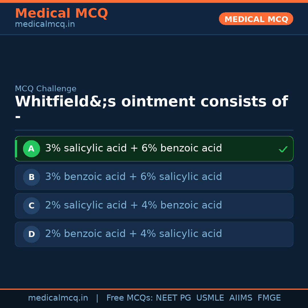Viewport: 308px width, 308px height.
Task: Choose 2% salicylic acid + 4% benzoic acid
Action: 133,205
